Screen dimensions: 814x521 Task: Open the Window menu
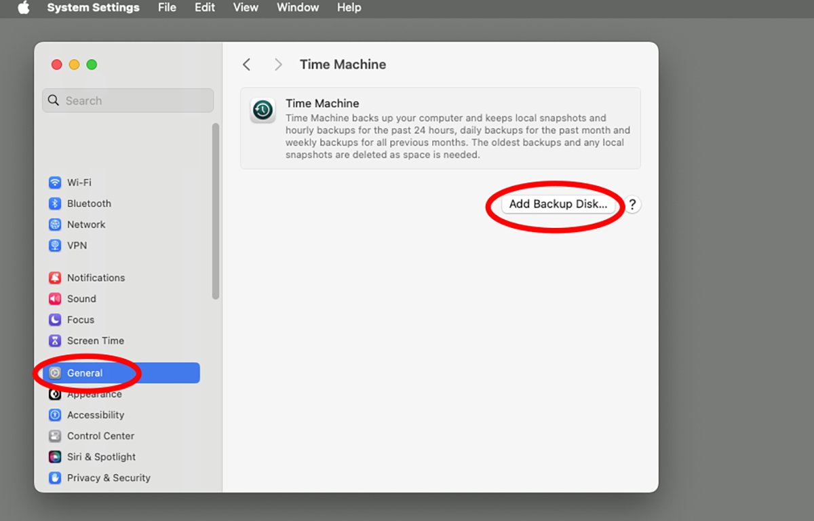(298, 7)
